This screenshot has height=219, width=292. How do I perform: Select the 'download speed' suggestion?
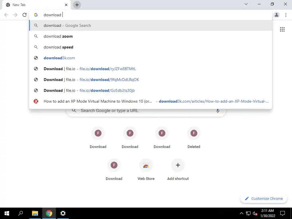click(x=151, y=47)
